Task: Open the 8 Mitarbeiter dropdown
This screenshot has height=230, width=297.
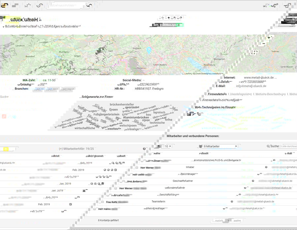Action: tap(220, 146)
